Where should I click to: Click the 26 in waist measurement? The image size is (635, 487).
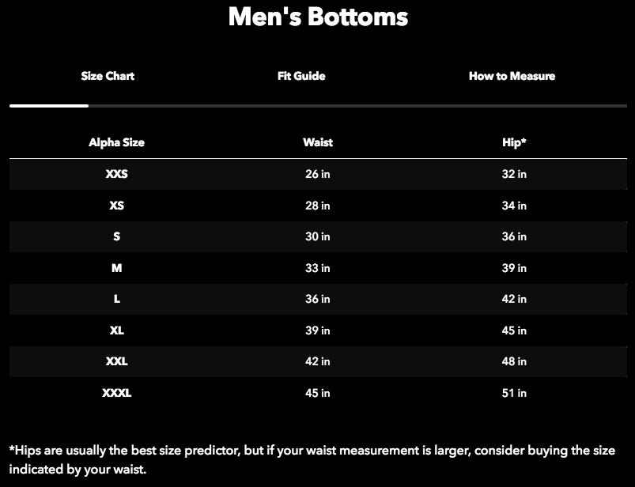(318, 174)
